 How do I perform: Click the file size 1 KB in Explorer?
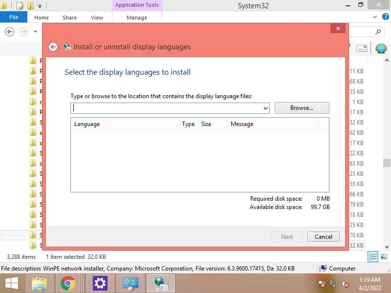coord(358,102)
